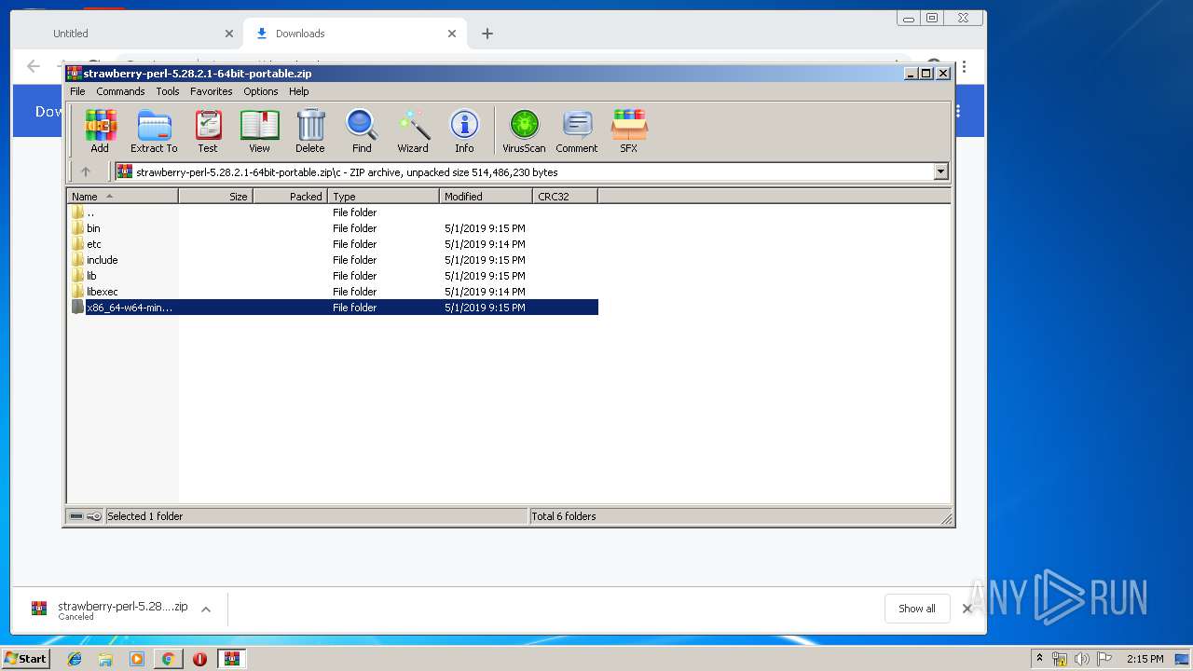Viewport: 1193px width, 671px height.
Task: Open the Wizard tool
Action: point(413,130)
